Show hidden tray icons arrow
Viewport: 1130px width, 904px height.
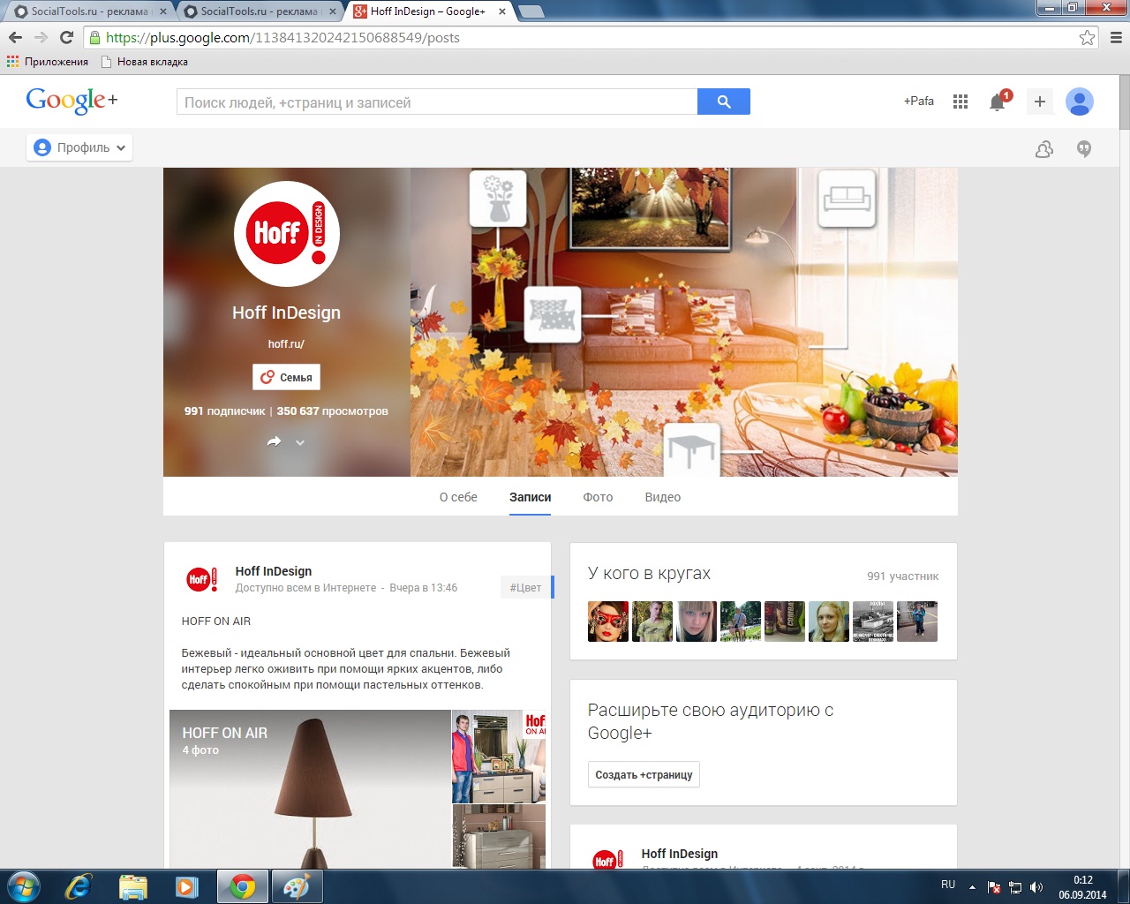(x=972, y=887)
